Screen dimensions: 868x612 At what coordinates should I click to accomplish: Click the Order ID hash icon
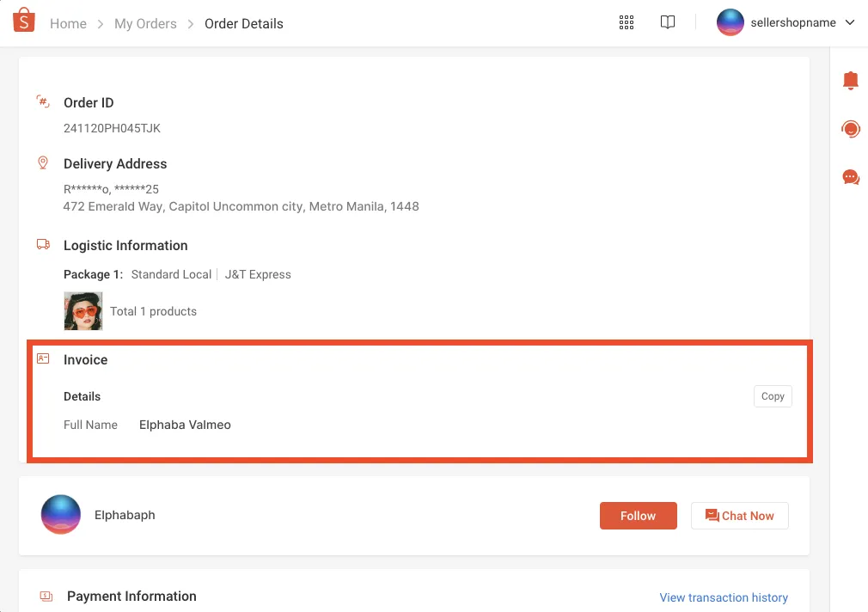(x=43, y=102)
